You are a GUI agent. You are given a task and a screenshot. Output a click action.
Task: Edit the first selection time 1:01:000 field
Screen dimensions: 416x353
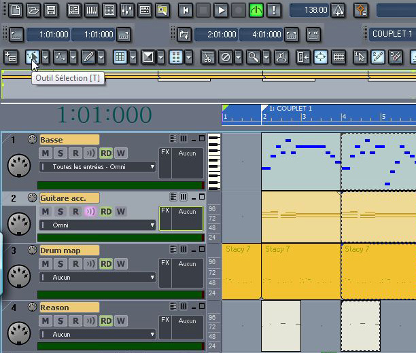coord(48,35)
